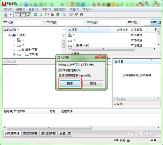Toggle local directory tree display icon
This screenshot has width=163, height=145.
(x=23, y=15)
